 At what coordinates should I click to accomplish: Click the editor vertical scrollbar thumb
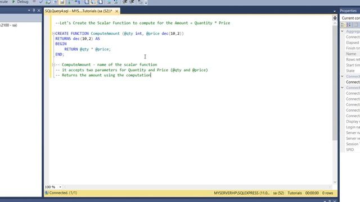[335, 82]
